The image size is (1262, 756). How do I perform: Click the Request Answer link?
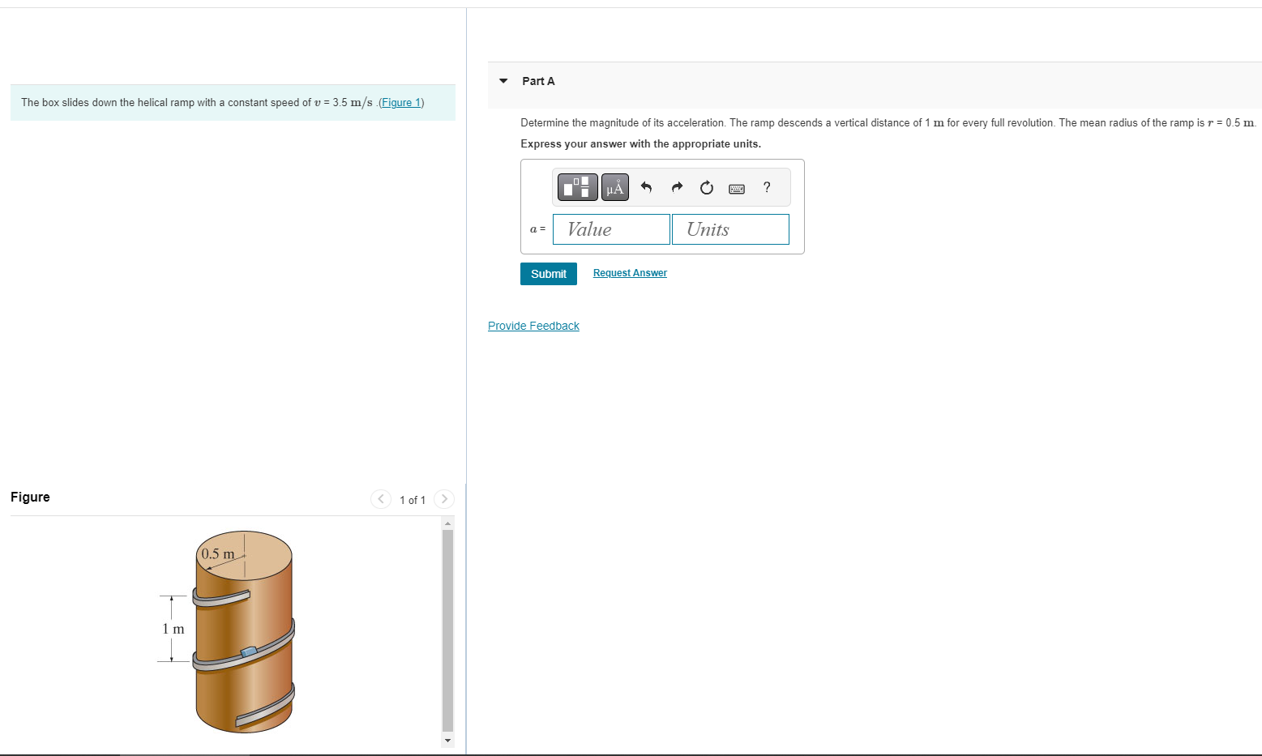pos(629,272)
